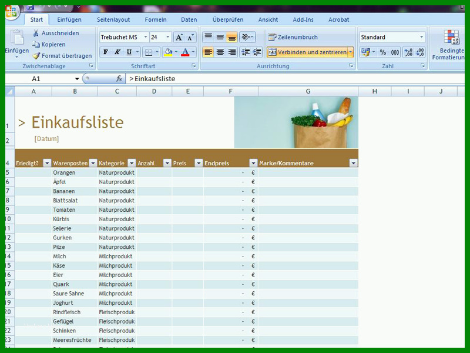
Task: Toggle bottom vertical alignment
Action: [231, 37]
